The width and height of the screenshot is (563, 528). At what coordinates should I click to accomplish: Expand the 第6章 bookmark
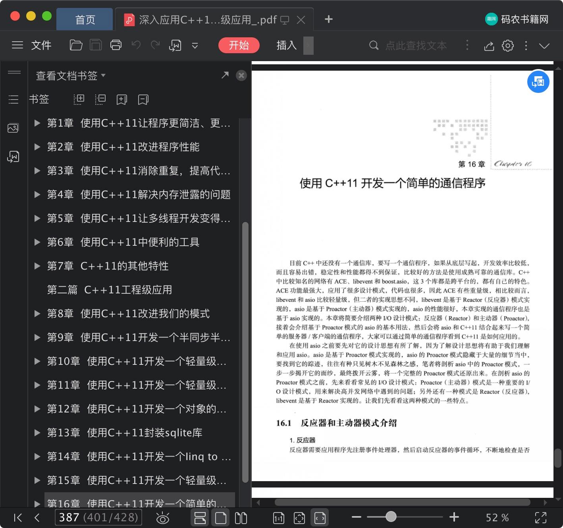37,242
